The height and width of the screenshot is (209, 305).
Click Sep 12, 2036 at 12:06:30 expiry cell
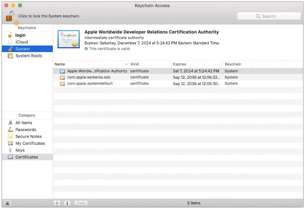[x=196, y=84]
